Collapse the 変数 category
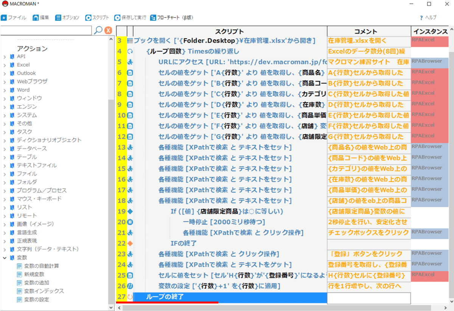 click(5, 258)
